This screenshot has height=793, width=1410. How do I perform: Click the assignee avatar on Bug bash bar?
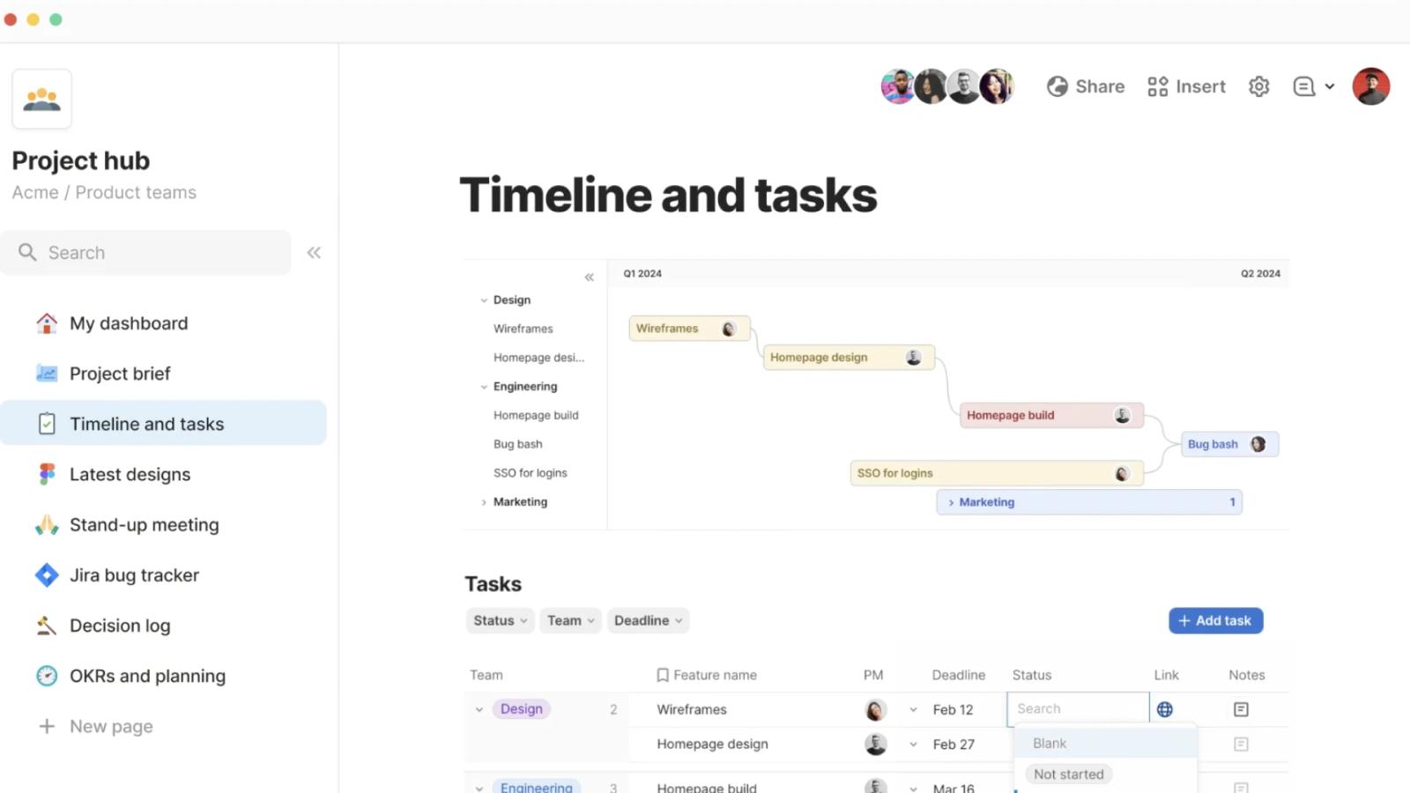click(x=1258, y=444)
